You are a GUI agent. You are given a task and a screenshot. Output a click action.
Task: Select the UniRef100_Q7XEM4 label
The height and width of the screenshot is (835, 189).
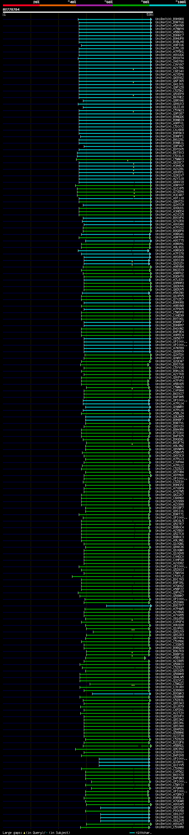[170, 192]
